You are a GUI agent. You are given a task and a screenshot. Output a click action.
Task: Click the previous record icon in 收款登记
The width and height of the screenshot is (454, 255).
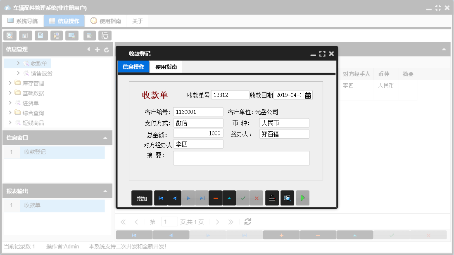(x=174, y=198)
